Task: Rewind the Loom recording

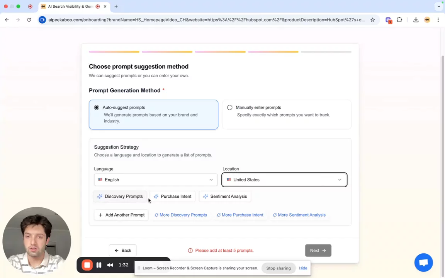Action: [110, 265]
